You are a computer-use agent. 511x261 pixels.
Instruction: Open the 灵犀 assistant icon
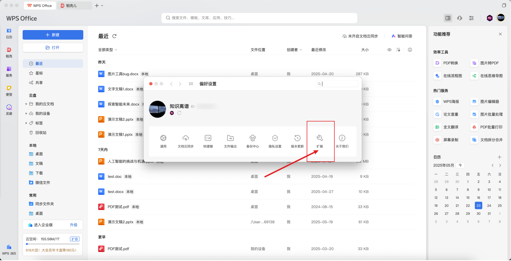9,110
